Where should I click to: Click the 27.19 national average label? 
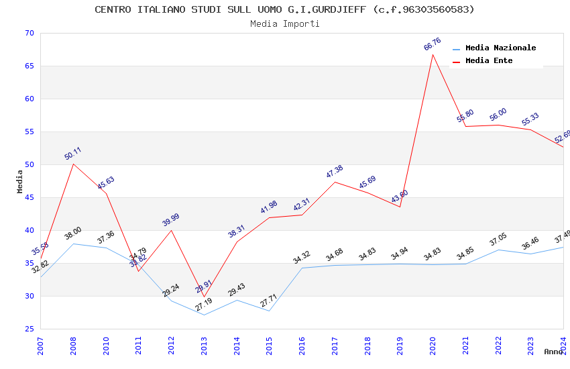click(203, 305)
